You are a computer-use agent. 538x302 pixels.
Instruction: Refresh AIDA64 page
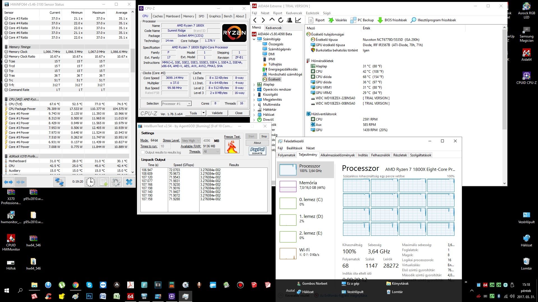[280, 20]
